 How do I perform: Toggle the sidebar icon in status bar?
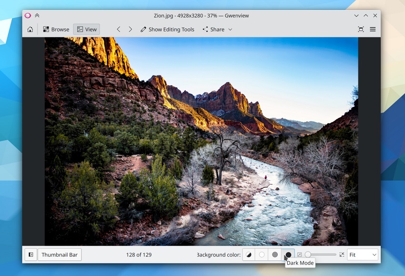click(31, 255)
